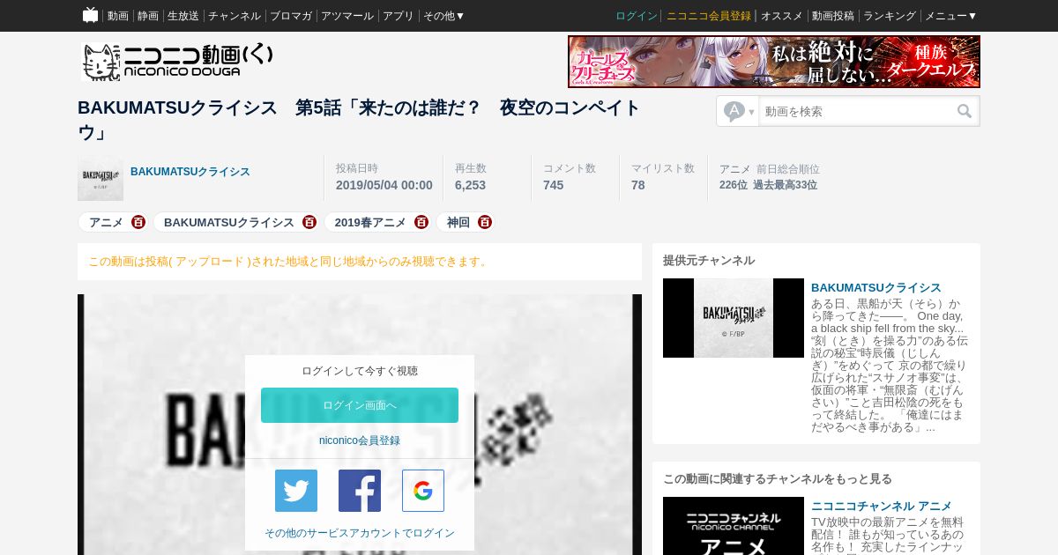Click the region restriction notice text
This screenshot has width=1058, height=555.
(288, 262)
